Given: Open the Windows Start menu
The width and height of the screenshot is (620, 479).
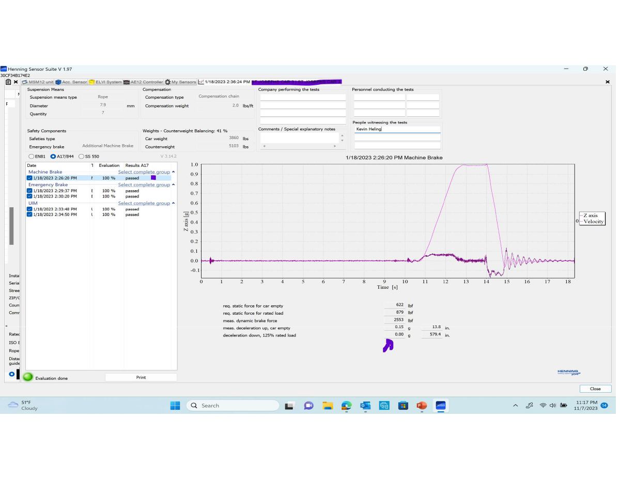Looking at the screenshot, I should [175, 406].
